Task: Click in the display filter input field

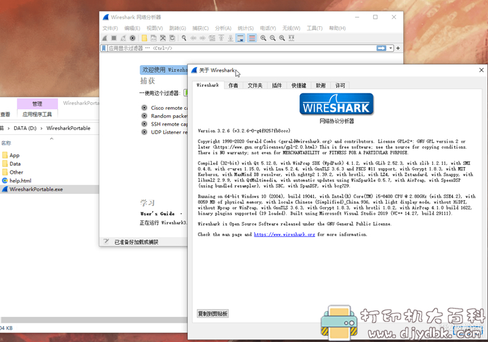Action: click(x=241, y=48)
